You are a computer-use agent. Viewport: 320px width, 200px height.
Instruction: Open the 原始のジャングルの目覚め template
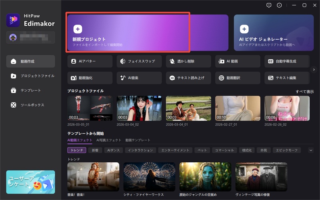click(205, 177)
